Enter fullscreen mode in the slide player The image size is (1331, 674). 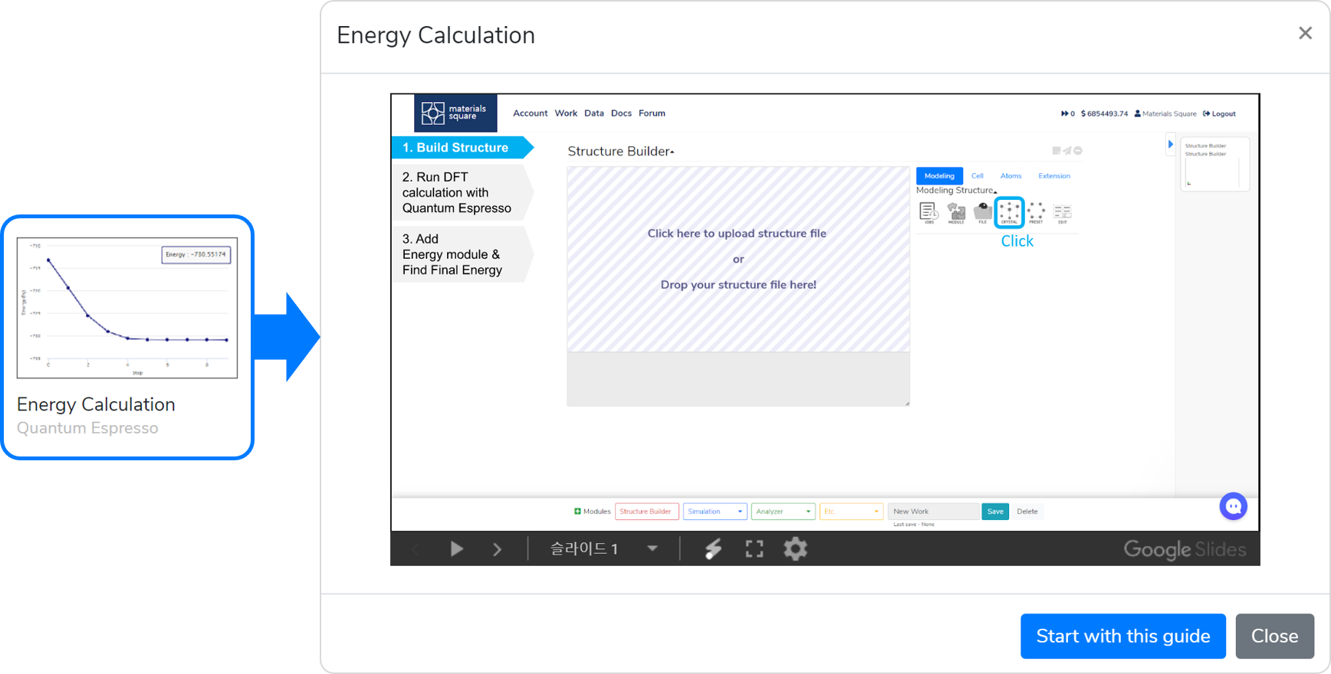click(x=754, y=548)
